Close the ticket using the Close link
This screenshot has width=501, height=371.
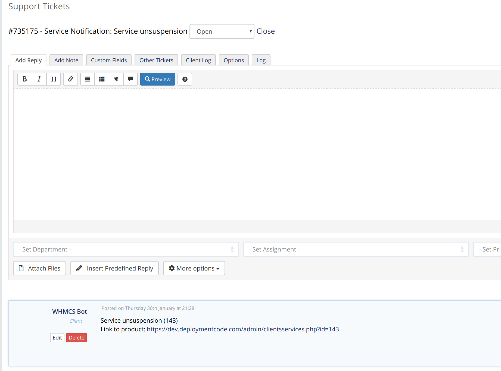click(266, 31)
